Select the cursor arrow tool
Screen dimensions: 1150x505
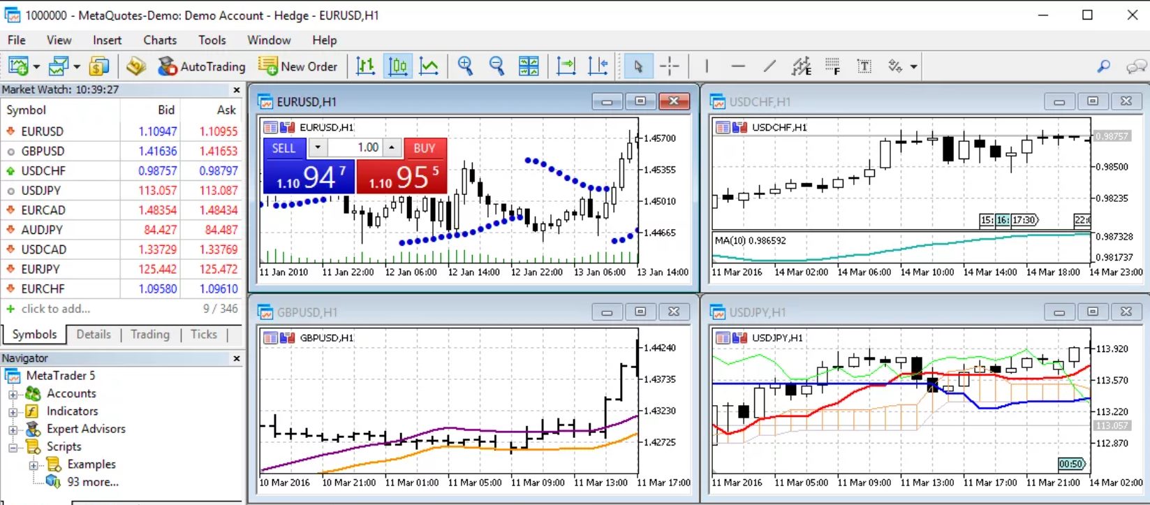[638, 66]
